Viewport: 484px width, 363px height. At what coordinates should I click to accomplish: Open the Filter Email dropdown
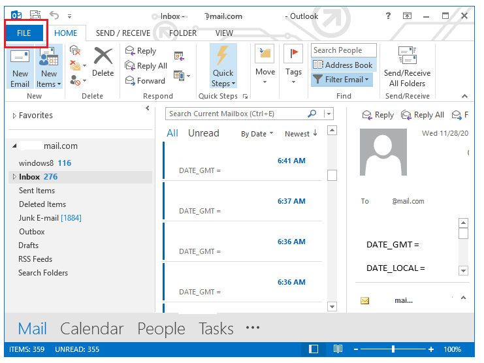coord(342,80)
